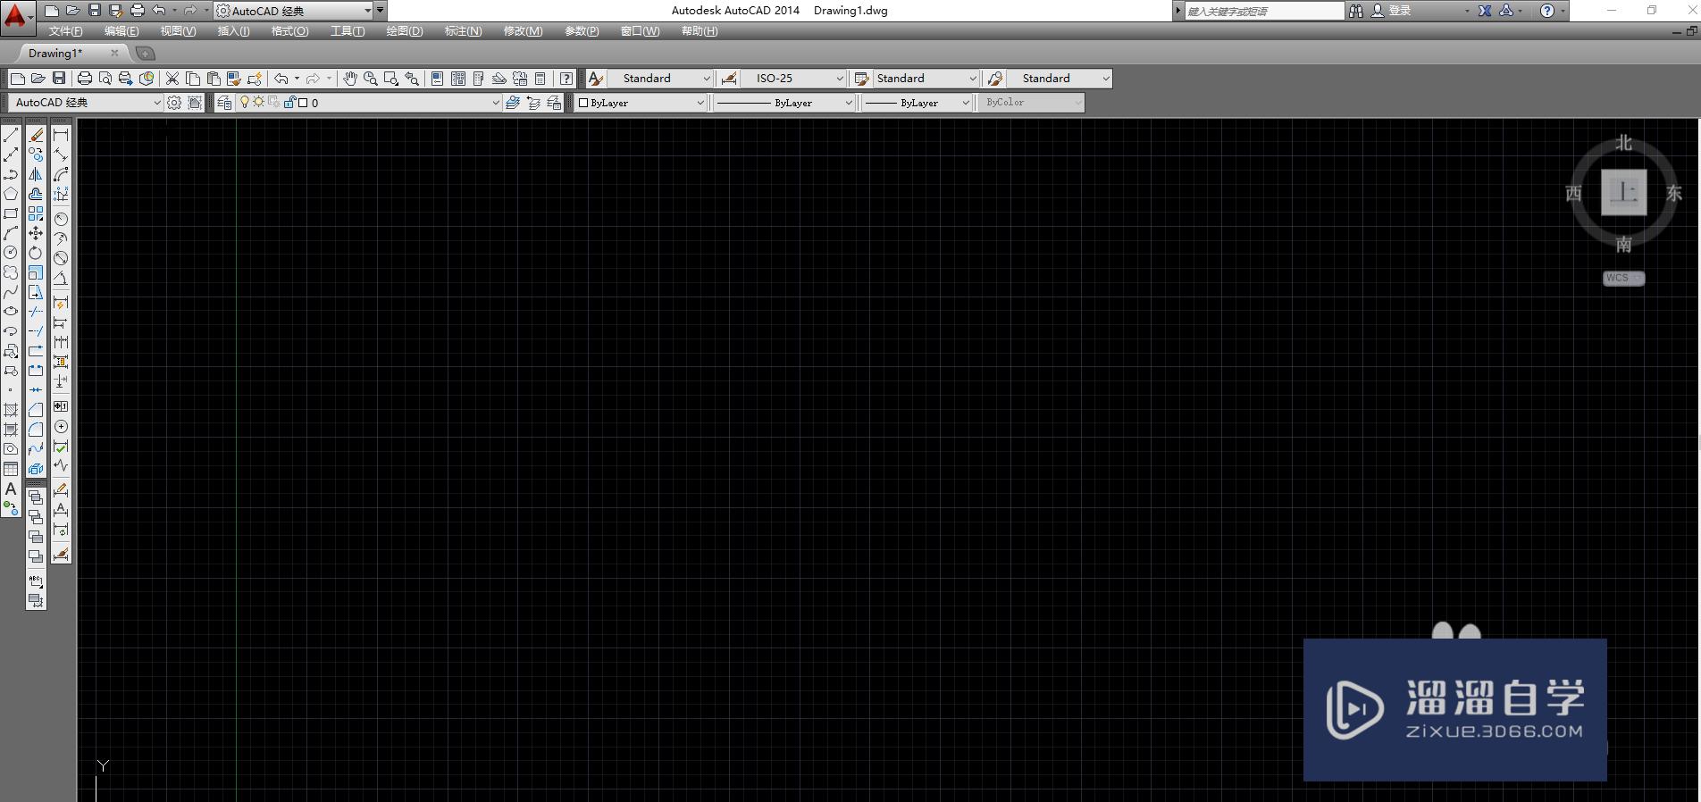Activate the Revision Cloud tool
This screenshot has width=1701, height=802.
tap(11, 272)
